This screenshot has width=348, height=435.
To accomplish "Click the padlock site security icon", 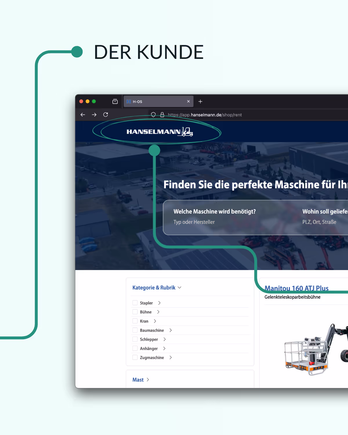I will pyautogui.click(x=162, y=115).
